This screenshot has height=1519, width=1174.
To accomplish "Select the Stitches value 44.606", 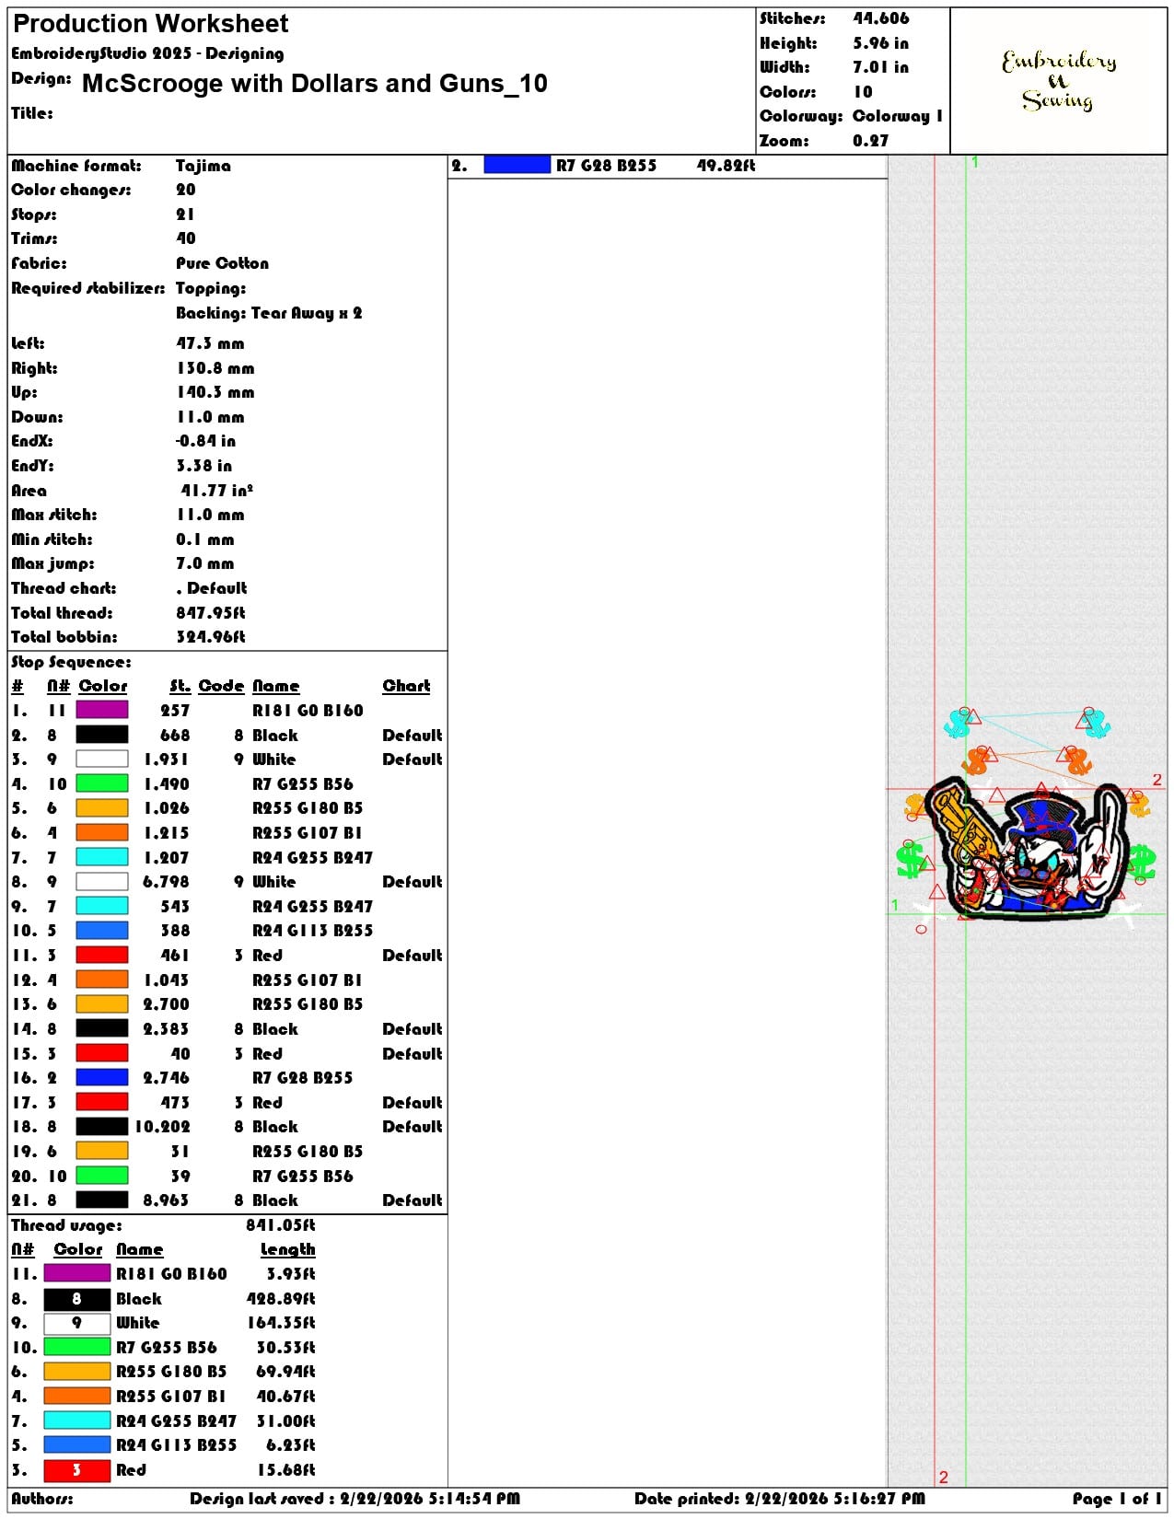I will tap(880, 18).
